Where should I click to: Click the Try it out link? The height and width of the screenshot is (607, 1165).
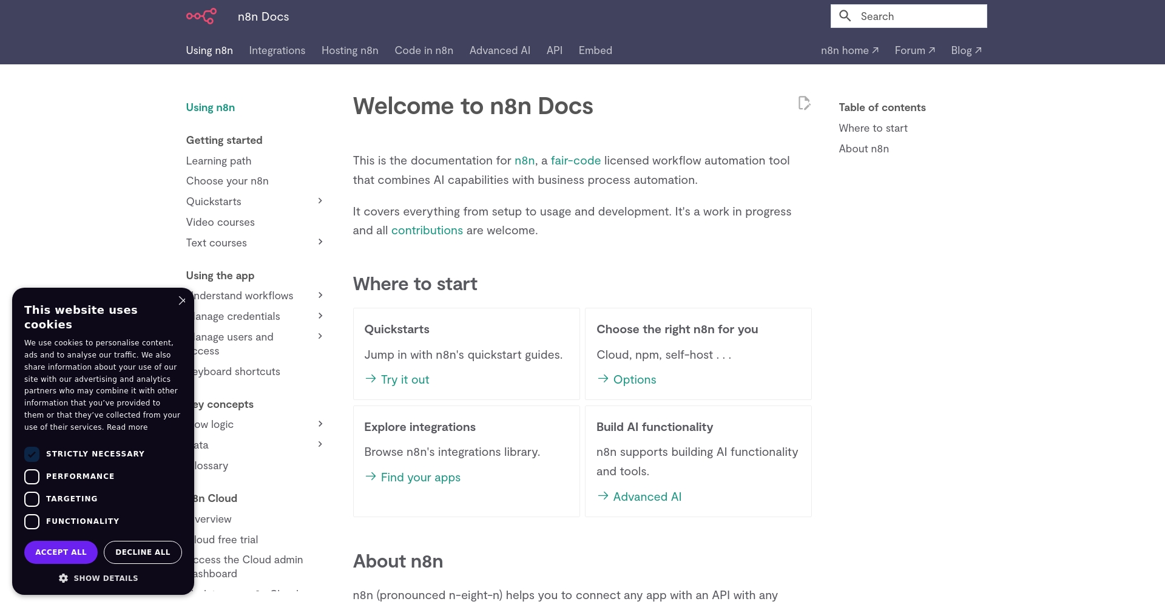click(405, 379)
